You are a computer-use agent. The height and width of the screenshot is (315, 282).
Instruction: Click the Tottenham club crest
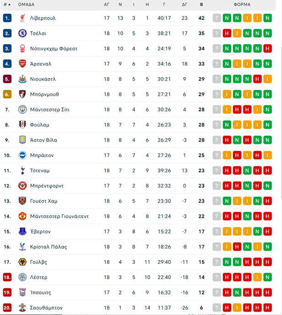[x=22, y=171]
